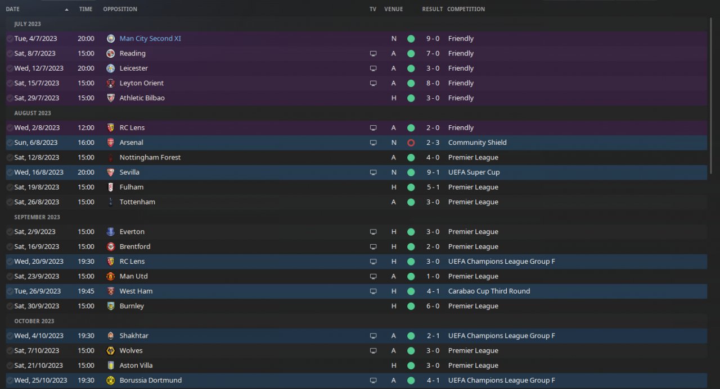Open the 9 - 1 result against Sevilla

(433, 172)
